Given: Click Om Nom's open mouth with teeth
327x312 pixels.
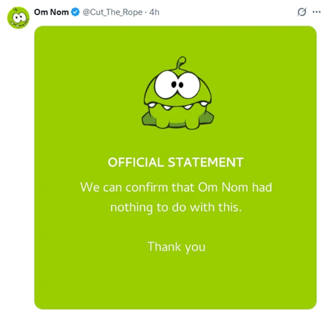Looking at the screenshot, I should point(176,109).
